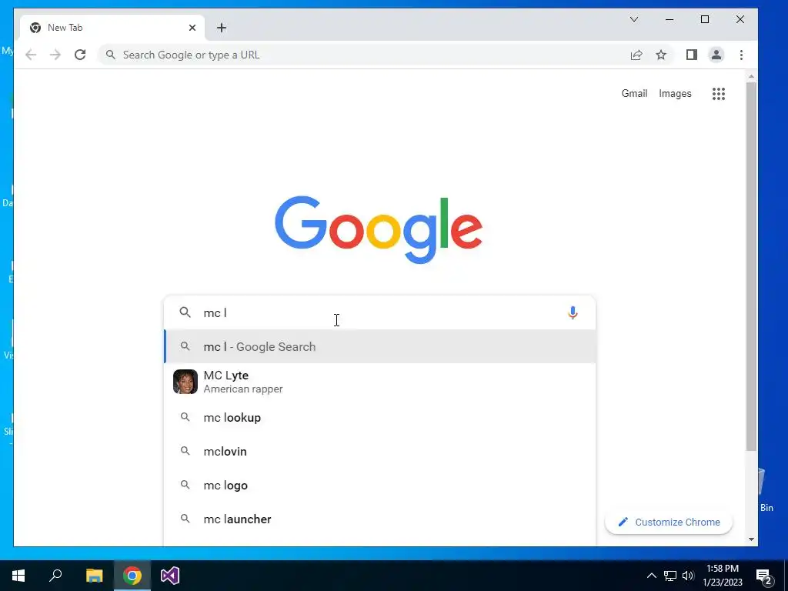Open the volume tray icon

tap(688, 576)
